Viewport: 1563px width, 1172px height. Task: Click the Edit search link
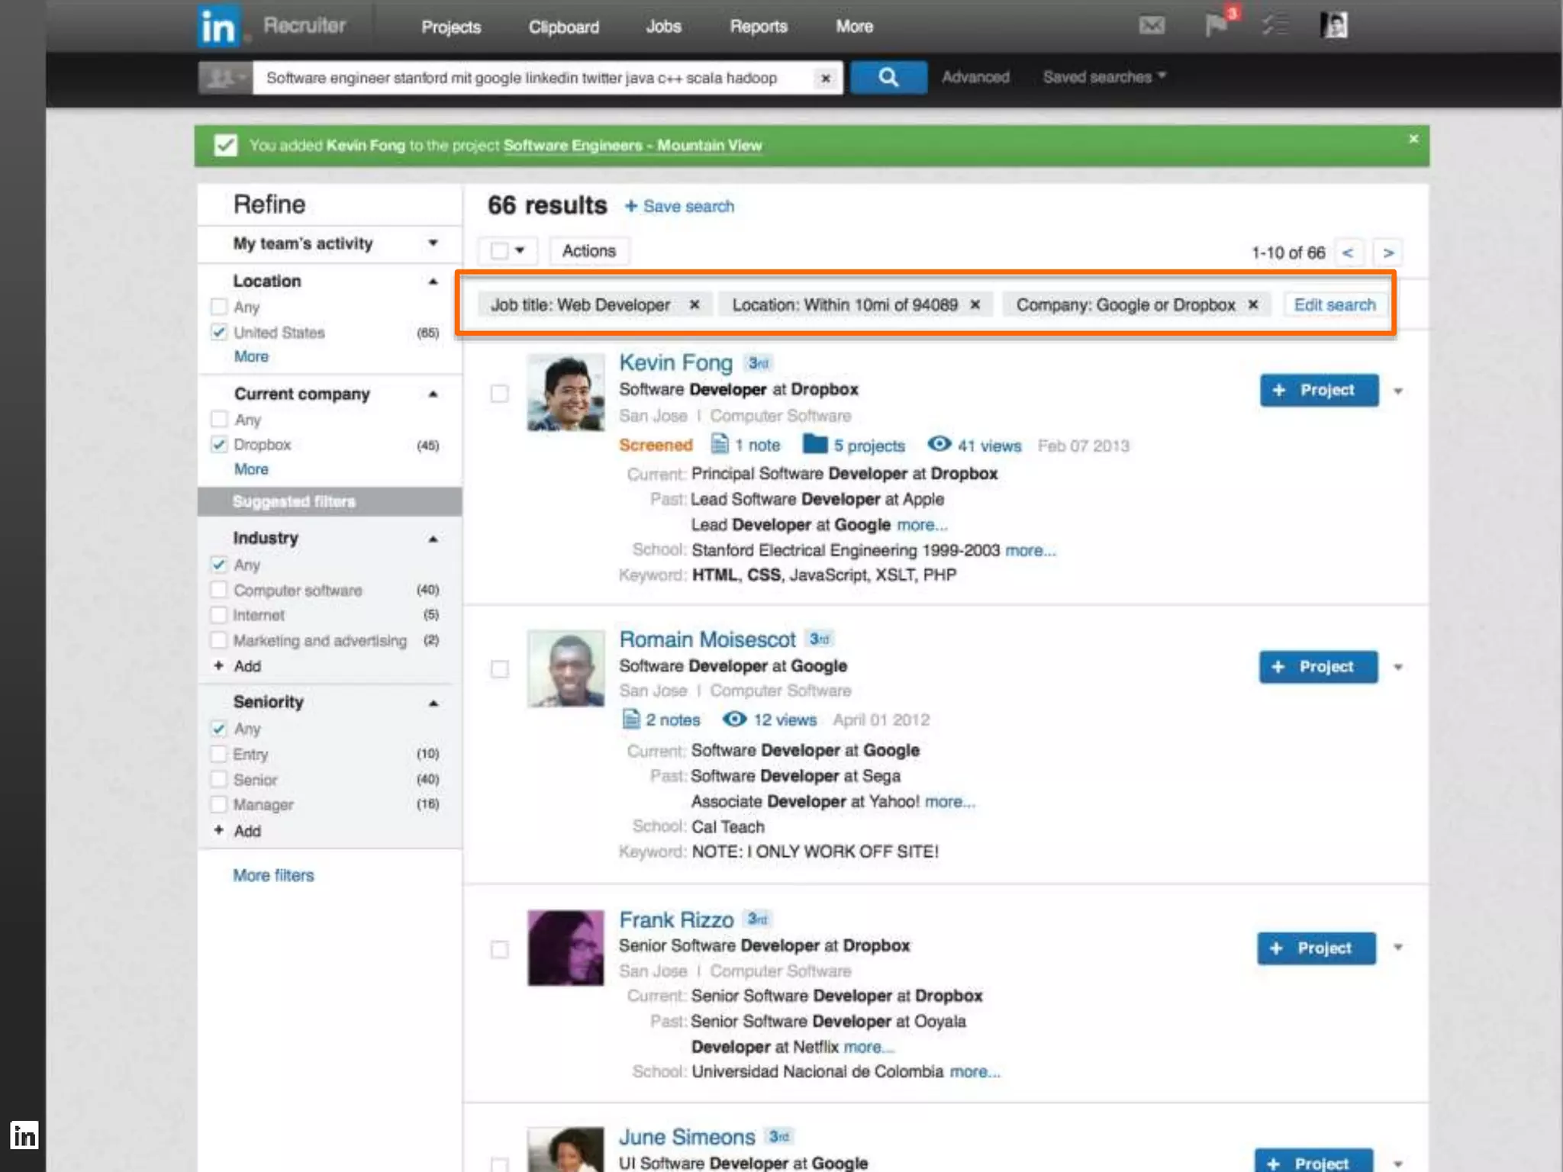pos(1334,304)
